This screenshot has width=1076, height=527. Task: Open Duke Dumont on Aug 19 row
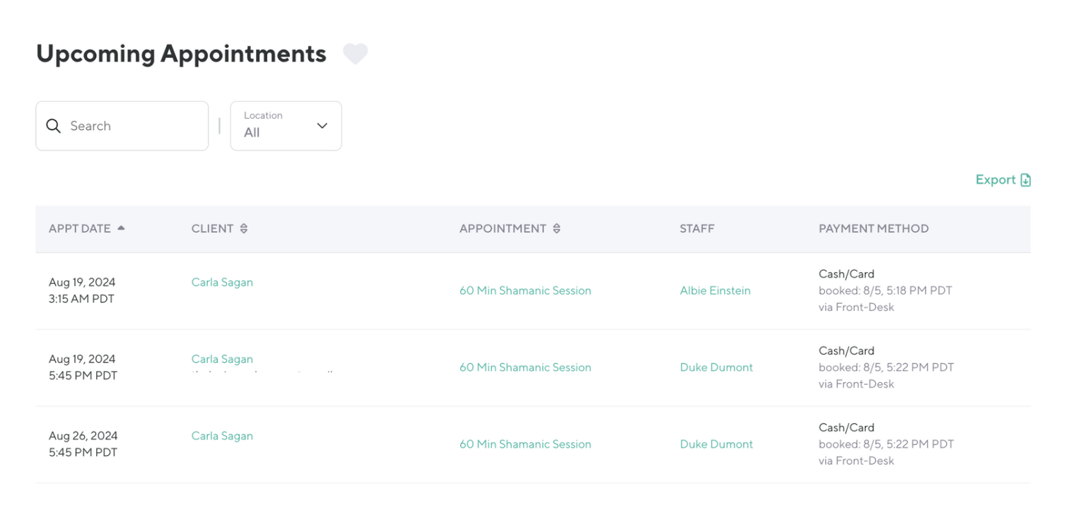(x=716, y=367)
